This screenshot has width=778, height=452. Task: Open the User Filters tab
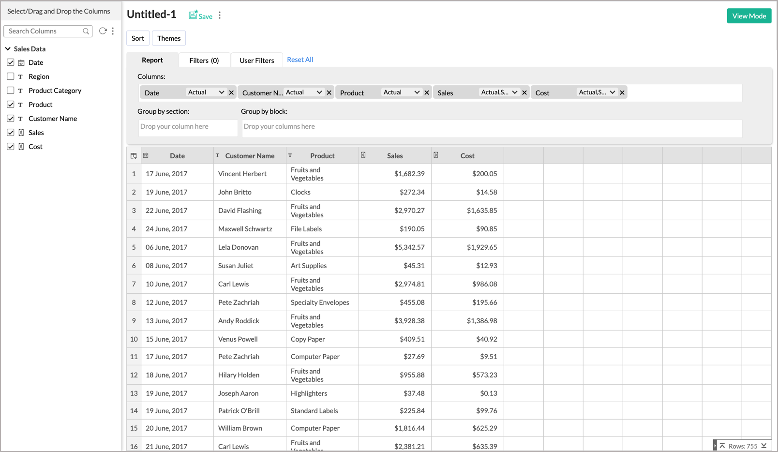[256, 60]
